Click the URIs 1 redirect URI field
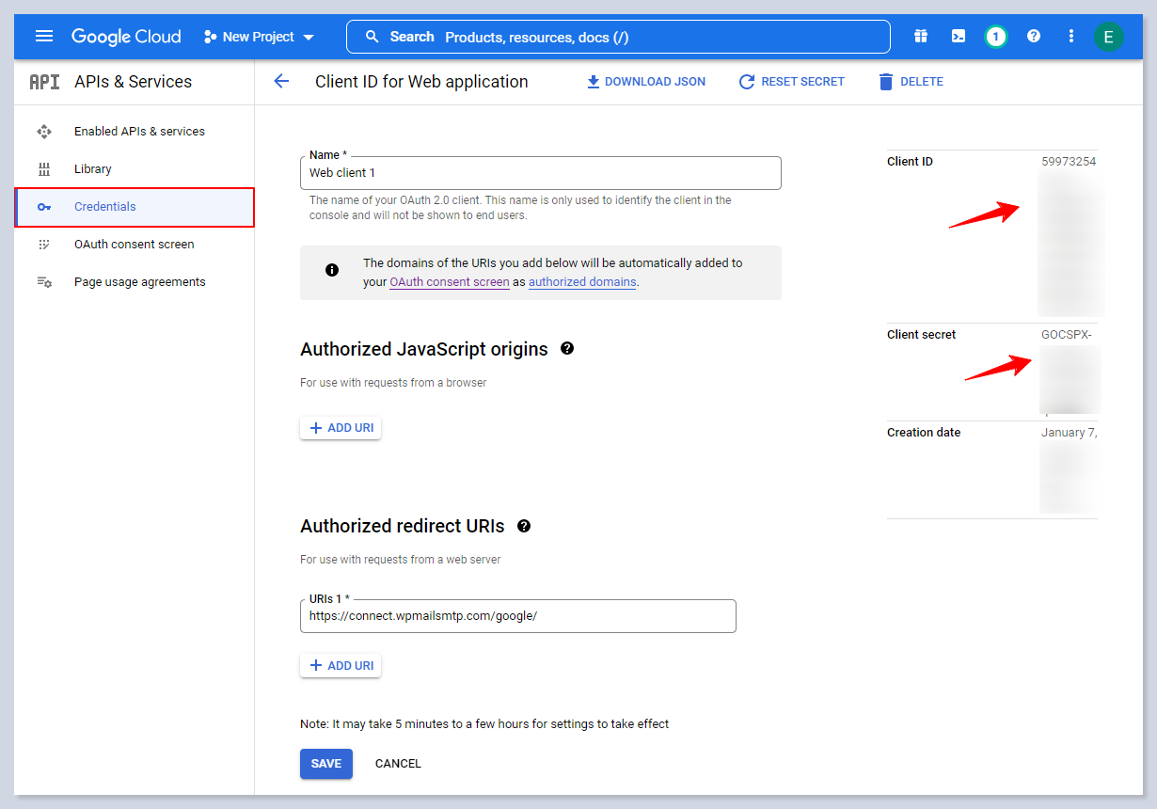 coord(518,616)
